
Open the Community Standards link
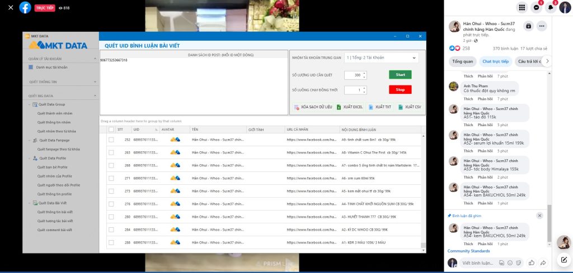[x=468, y=251]
